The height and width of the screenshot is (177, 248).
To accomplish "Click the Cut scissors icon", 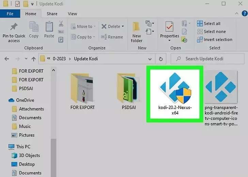I will [61, 24].
